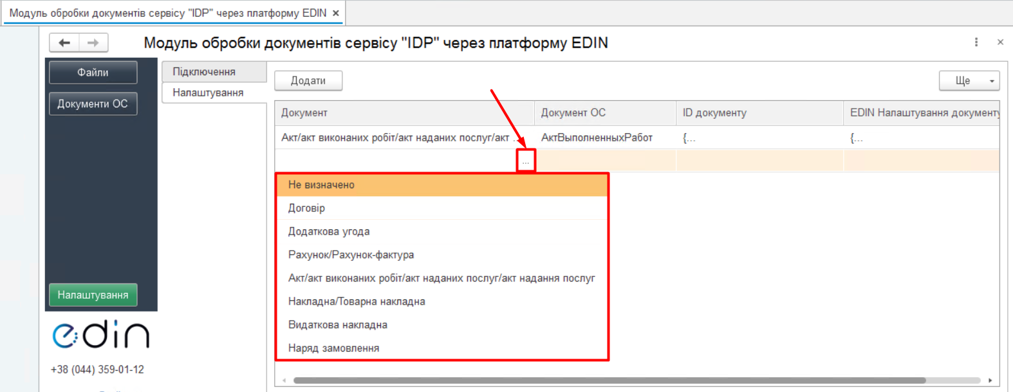The height and width of the screenshot is (392, 1013).
Task: Click the back arrow navigation button
Action: click(64, 43)
